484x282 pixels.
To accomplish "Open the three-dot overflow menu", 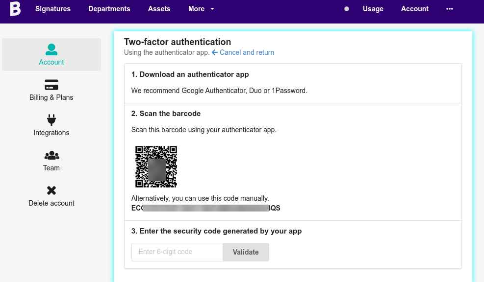I will click(449, 9).
